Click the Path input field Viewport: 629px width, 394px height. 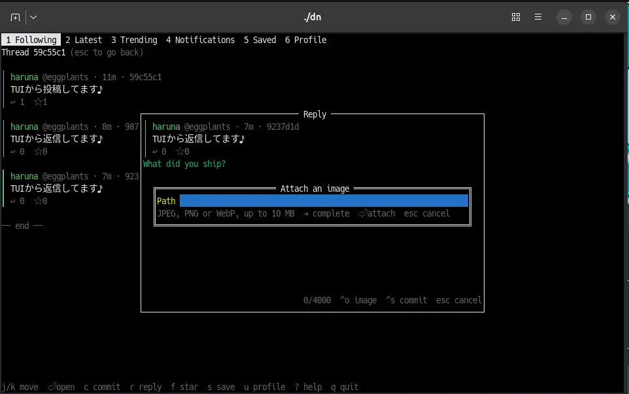click(324, 201)
